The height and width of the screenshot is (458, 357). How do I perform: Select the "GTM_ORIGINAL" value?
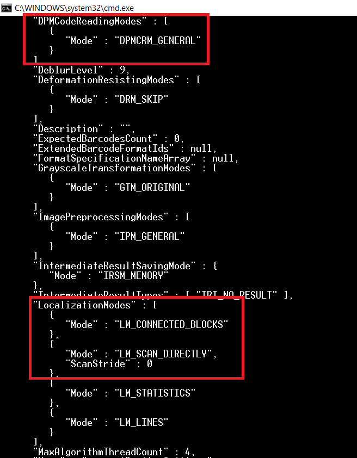tap(152, 187)
